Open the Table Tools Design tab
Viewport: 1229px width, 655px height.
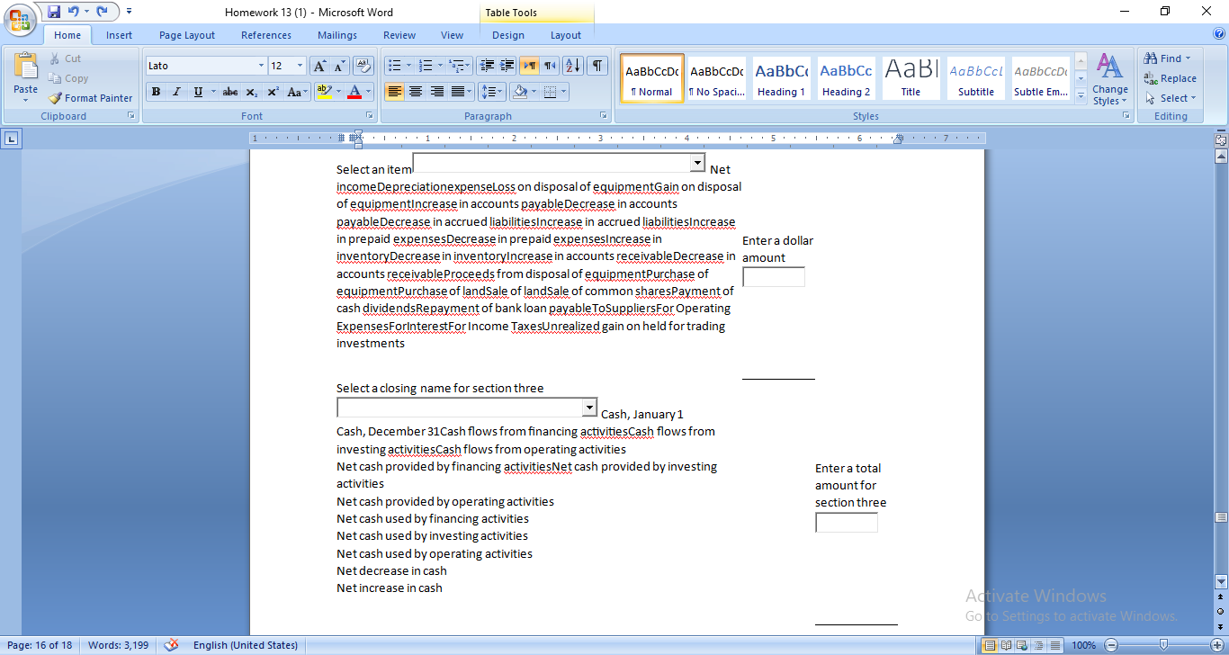pyautogui.click(x=508, y=34)
